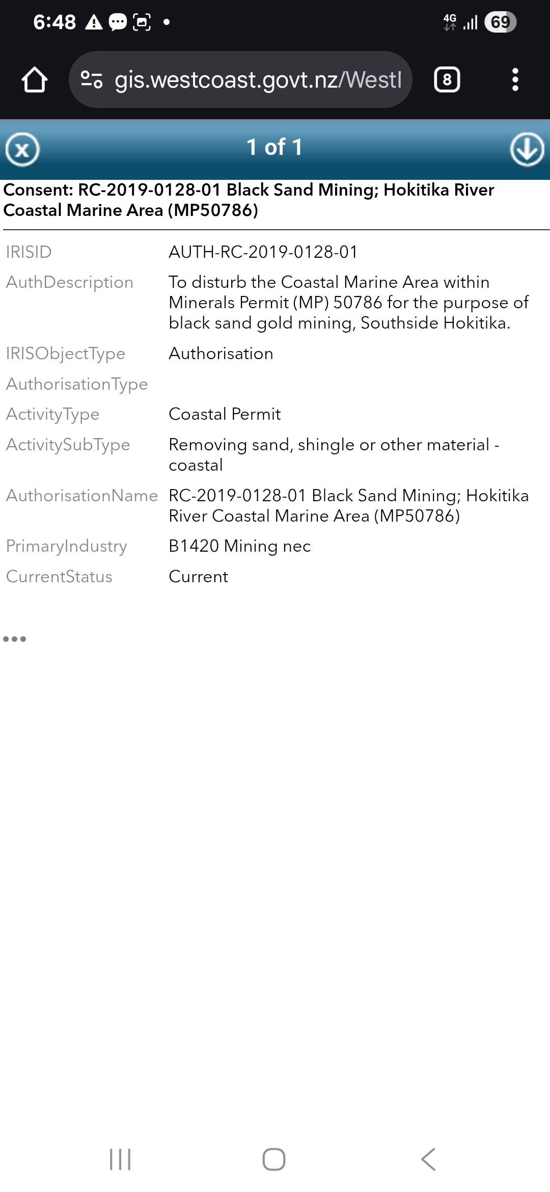Tap the '1 of 1' result header
The width and height of the screenshot is (550, 1192).
point(274,148)
